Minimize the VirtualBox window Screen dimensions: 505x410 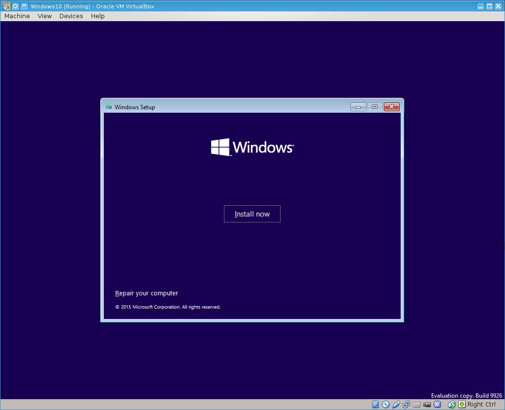(x=480, y=6)
